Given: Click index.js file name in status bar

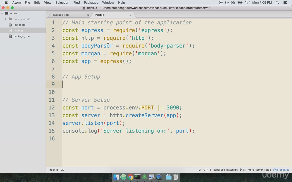Looking at the screenshot, I should click(x=53, y=170).
